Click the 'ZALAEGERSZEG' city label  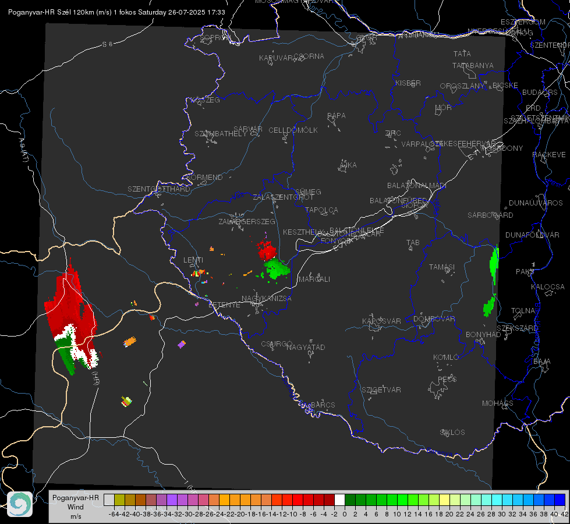click(246, 221)
